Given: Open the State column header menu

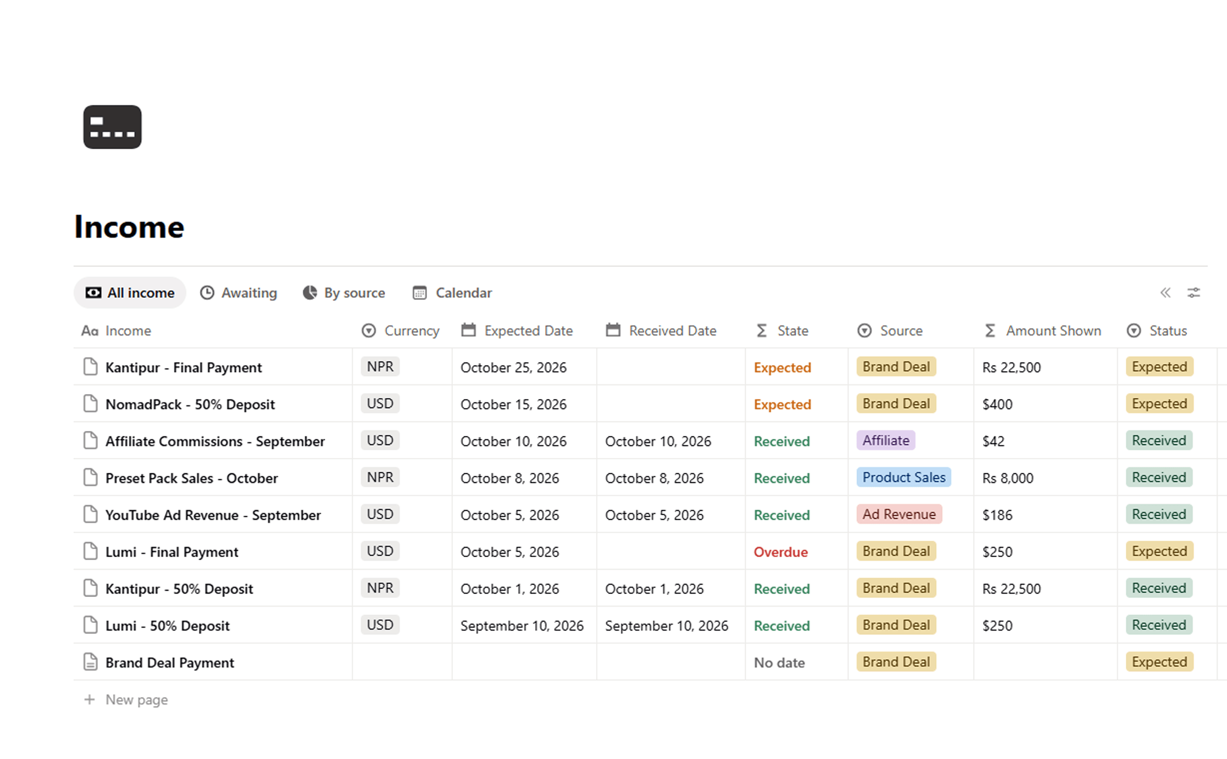Looking at the screenshot, I should [x=782, y=331].
